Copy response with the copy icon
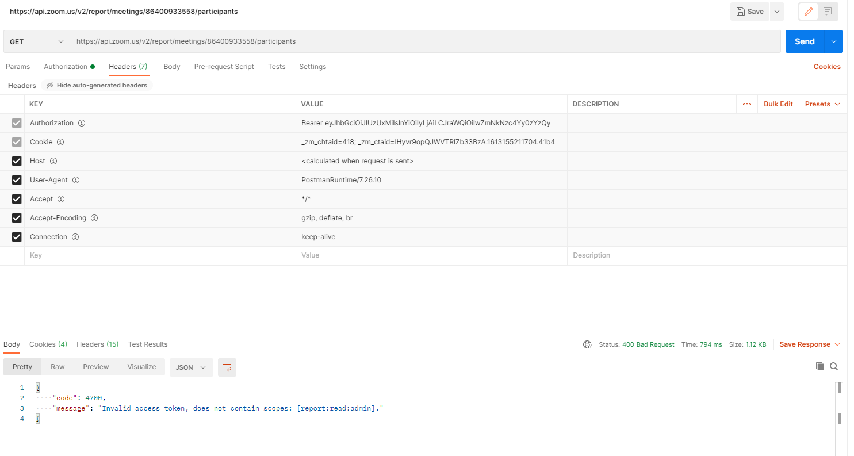The height and width of the screenshot is (456, 854). pos(820,366)
